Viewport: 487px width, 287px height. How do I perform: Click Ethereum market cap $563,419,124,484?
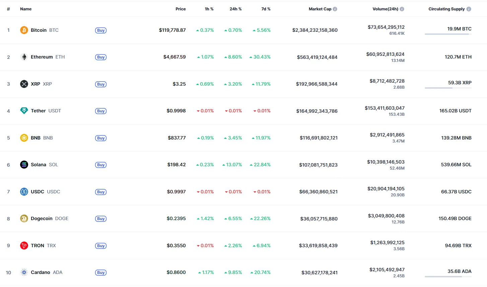click(317, 57)
